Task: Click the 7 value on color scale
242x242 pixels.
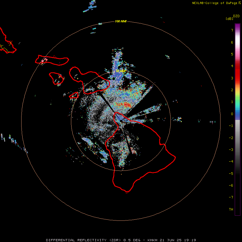Action: pyautogui.click(x=232, y=30)
